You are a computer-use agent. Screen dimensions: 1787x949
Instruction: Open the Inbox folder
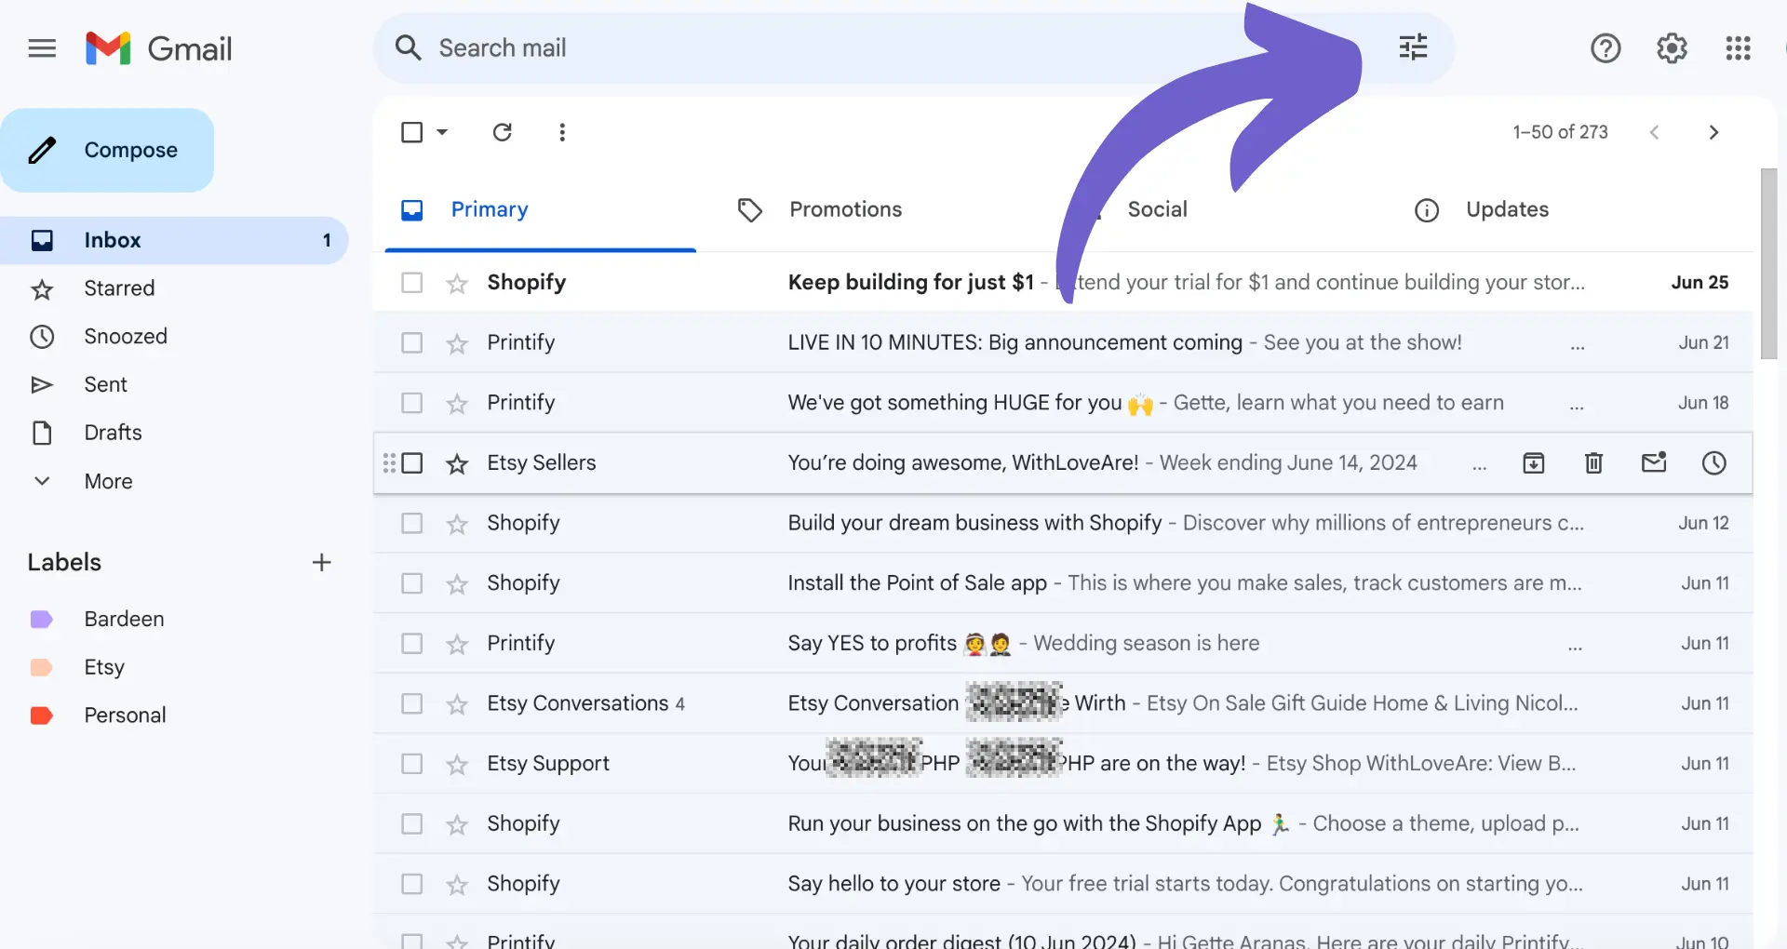coord(174,240)
